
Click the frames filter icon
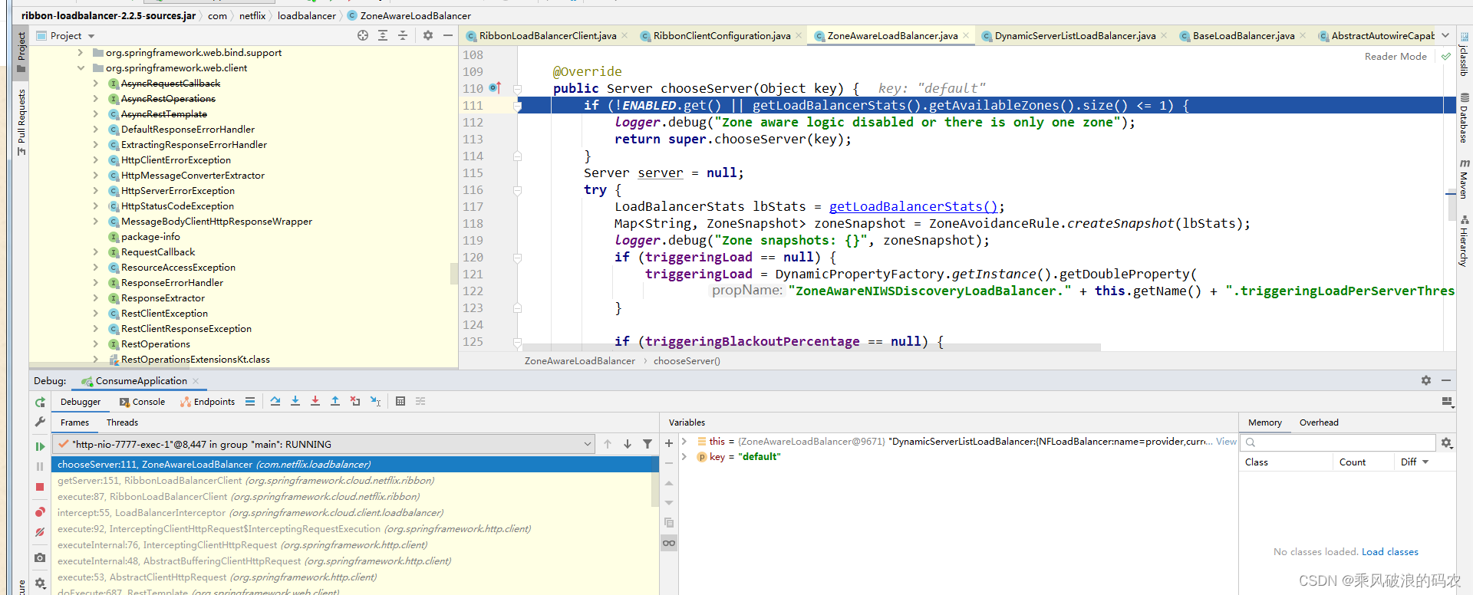pos(648,444)
